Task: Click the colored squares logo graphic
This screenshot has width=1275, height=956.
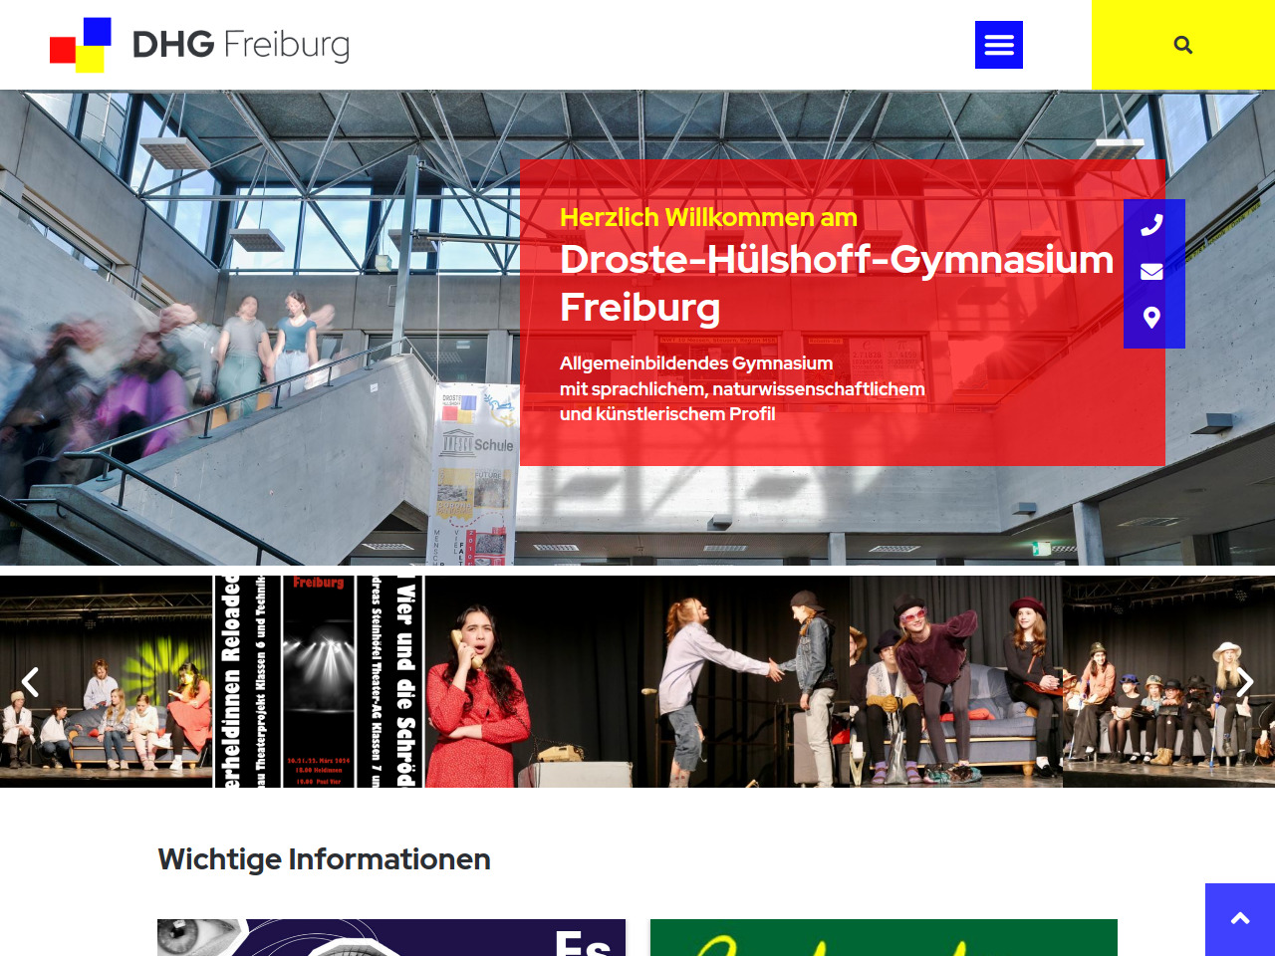Action: point(81,45)
